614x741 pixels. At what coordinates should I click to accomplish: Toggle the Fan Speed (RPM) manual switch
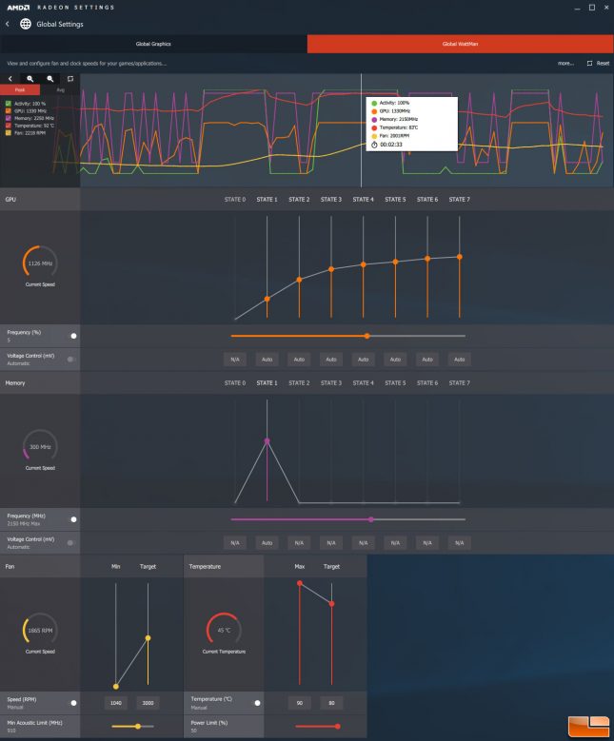72,703
